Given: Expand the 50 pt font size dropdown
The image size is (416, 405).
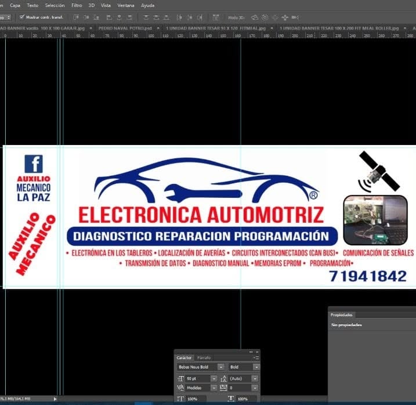Looking at the screenshot, I should [214, 379].
